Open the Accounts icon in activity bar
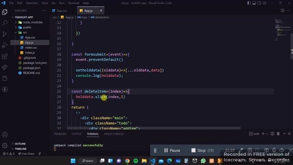The height and width of the screenshot is (165, 293). 5,134
